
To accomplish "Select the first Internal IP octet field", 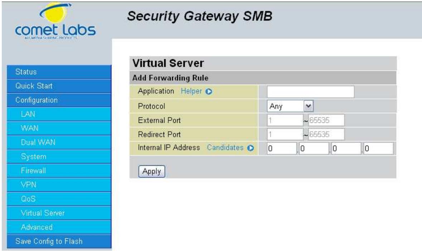I will (x=282, y=149).
